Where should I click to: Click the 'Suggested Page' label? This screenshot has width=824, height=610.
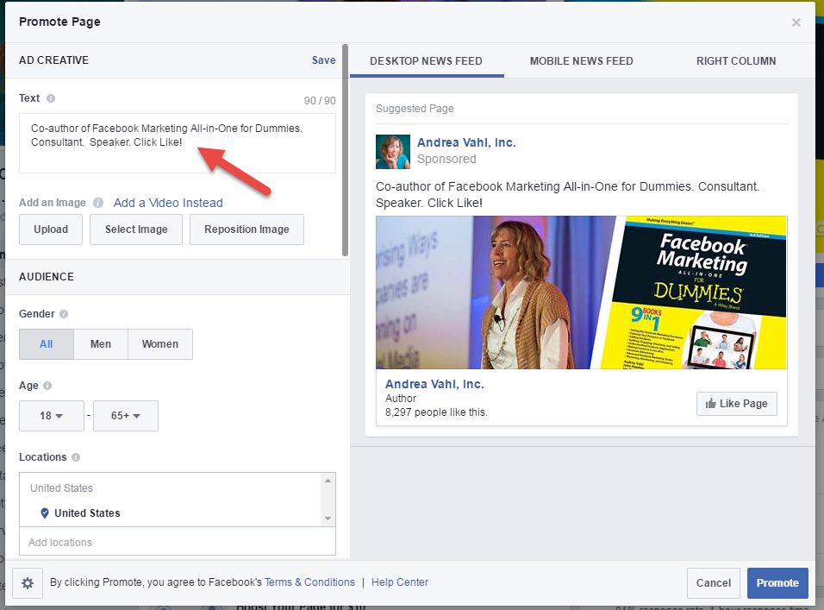tap(415, 109)
